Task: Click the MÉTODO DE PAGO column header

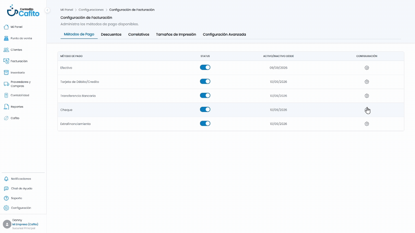Action: [x=71, y=56]
